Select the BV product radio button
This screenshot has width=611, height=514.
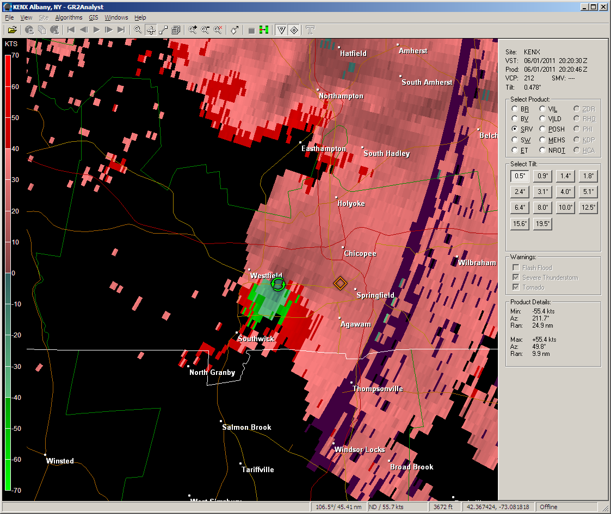tap(514, 118)
